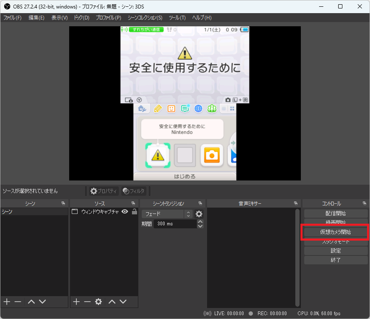Click the audio mixer vertical scrollbar
This screenshot has width=370, height=319.
pos(297,258)
